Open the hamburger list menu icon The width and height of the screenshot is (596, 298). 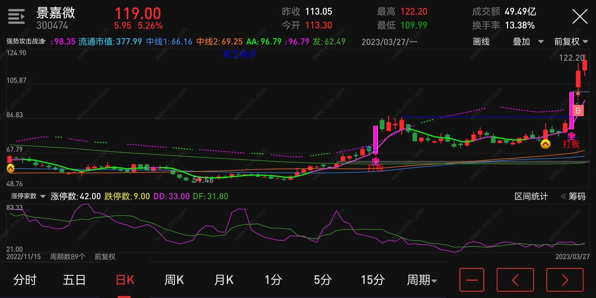16,17
